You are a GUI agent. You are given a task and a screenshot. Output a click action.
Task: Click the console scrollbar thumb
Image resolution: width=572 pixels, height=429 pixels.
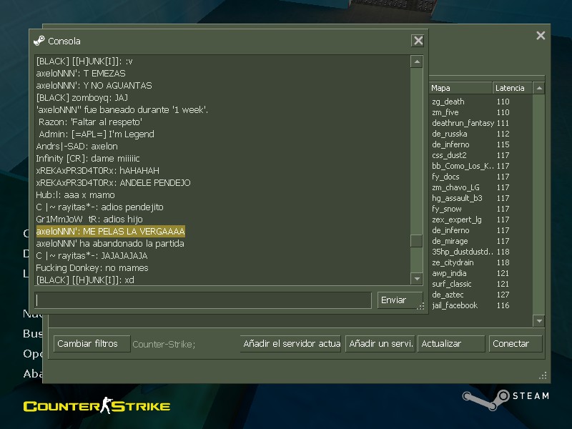pos(416,241)
